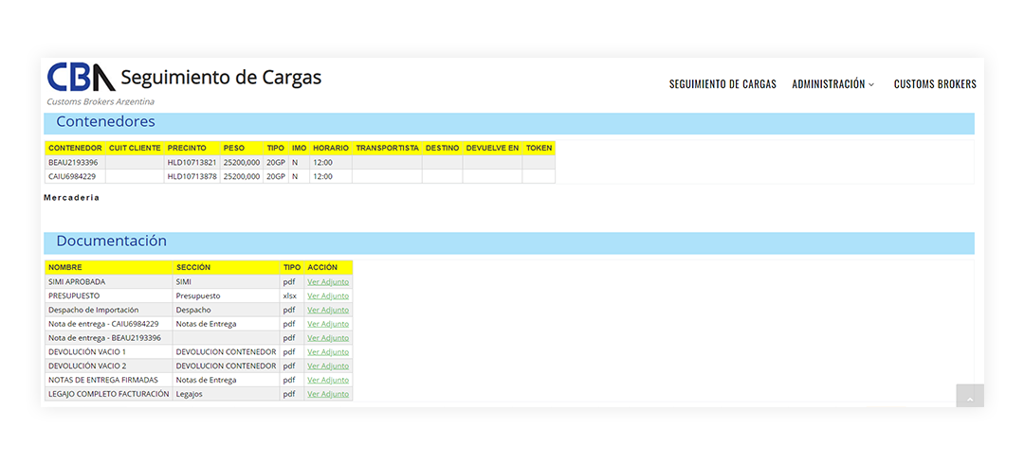Click the scroll-to-top arrow button
Image resolution: width=1024 pixels, height=464 pixels.
click(x=969, y=399)
